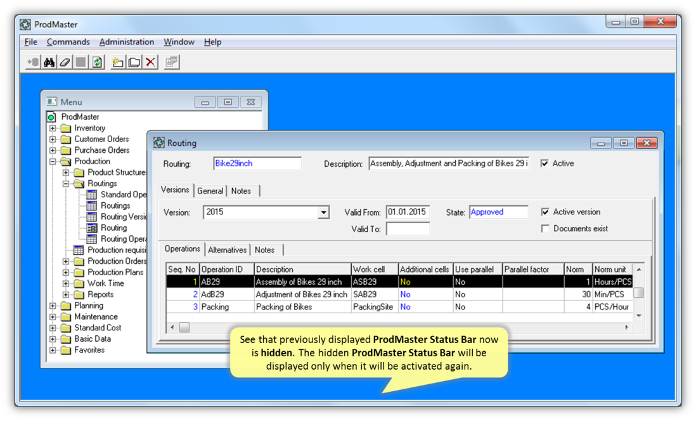
Task: Click the Work cell column header
Action: point(374,269)
